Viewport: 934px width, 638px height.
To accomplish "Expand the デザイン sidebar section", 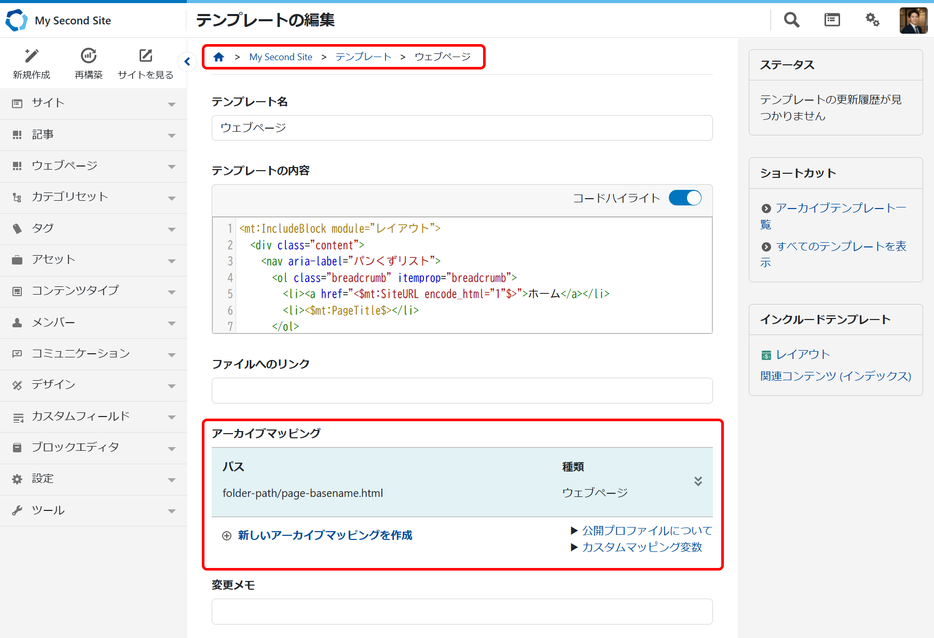I will pos(93,385).
